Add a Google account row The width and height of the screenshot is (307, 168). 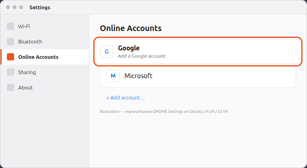point(198,52)
